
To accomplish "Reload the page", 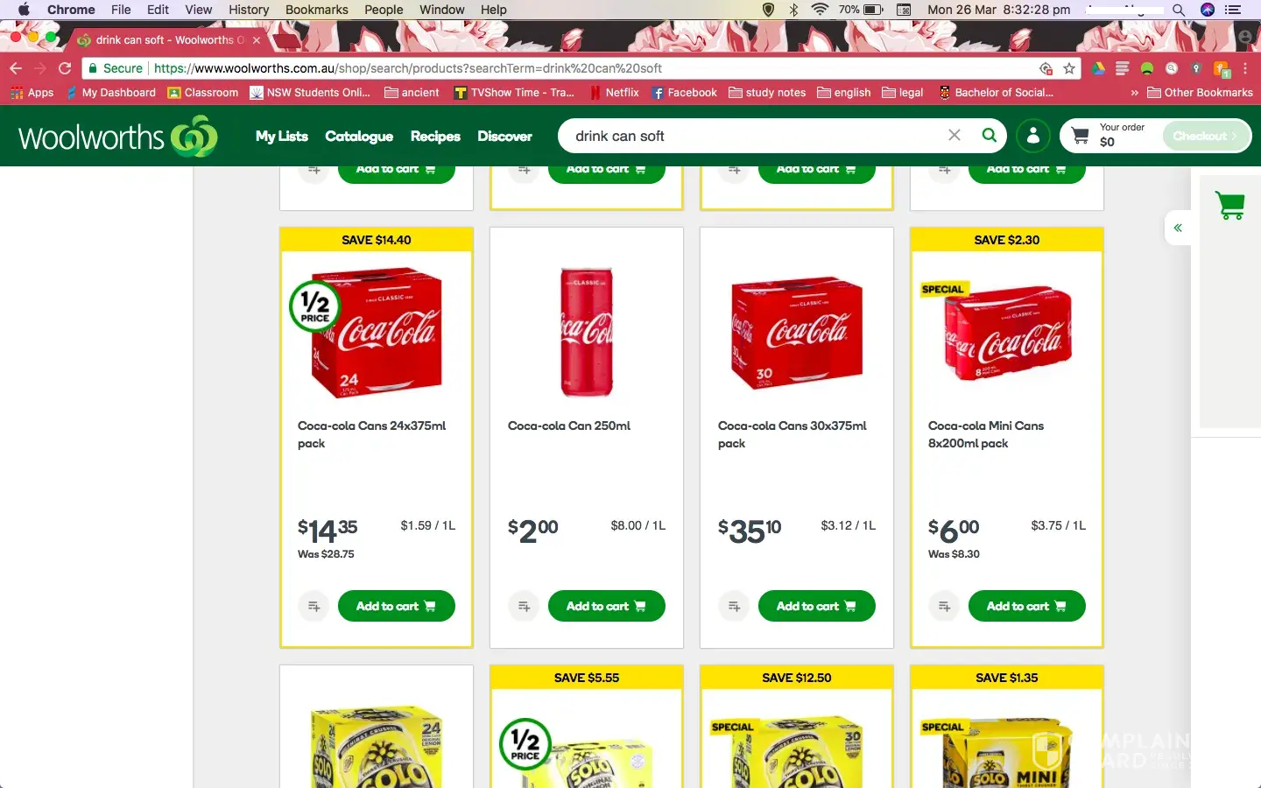I will coord(65,68).
